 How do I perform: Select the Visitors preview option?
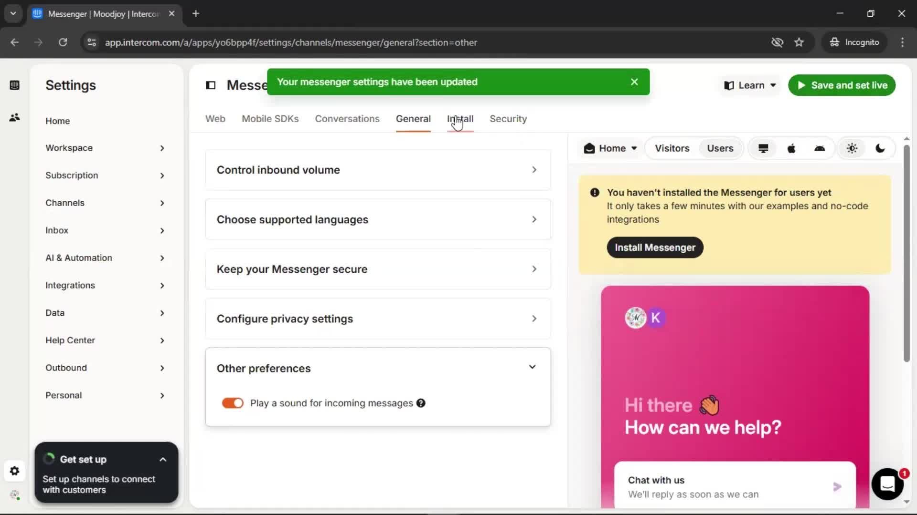(672, 148)
